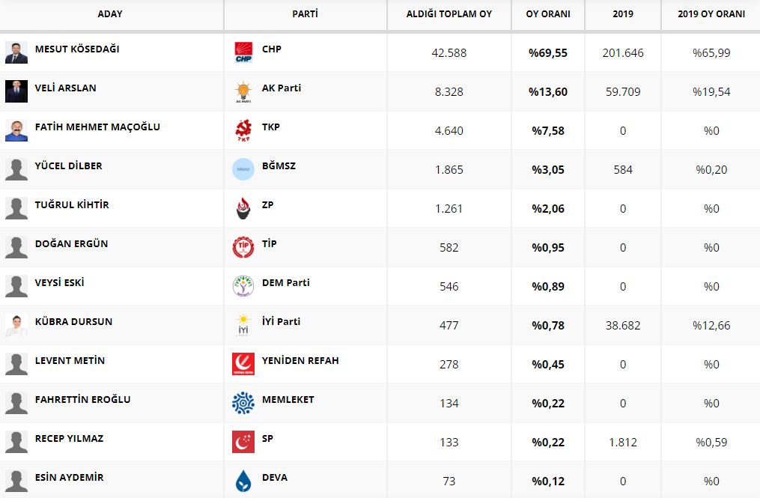Click the CHP party logo

click(x=243, y=52)
